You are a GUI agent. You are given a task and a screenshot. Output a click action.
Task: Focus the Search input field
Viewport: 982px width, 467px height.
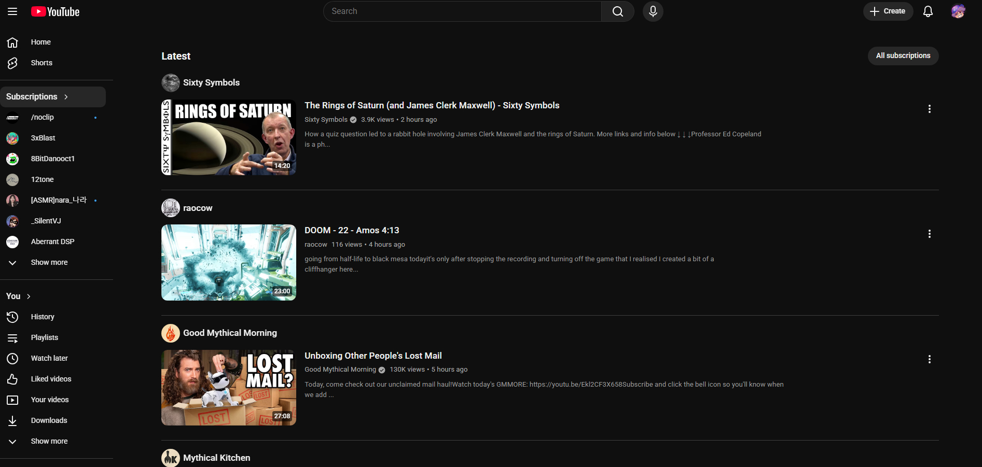pos(462,11)
